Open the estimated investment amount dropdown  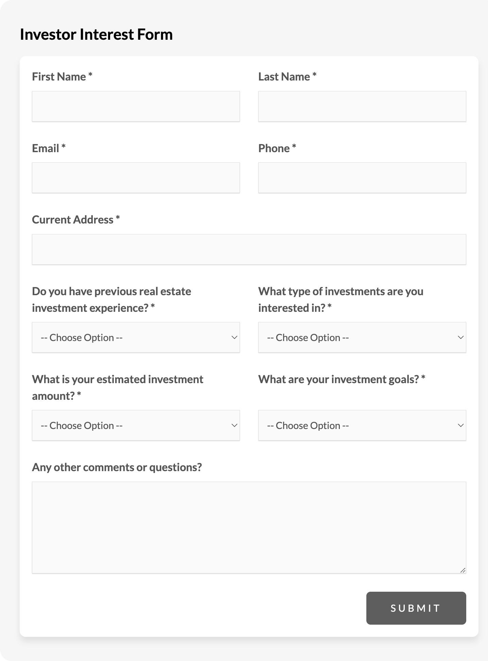[136, 425]
